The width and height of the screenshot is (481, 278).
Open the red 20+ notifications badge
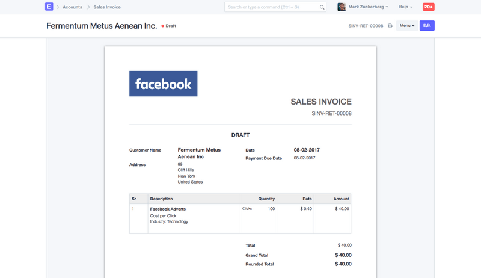428,7
